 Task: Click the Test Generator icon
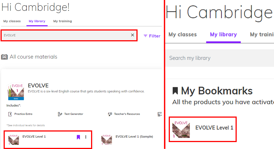(x=60, y=114)
